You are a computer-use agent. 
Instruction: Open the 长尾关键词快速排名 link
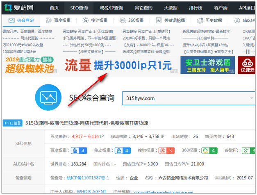206,31
